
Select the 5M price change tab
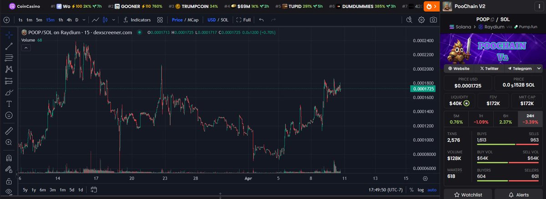click(x=456, y=119)
